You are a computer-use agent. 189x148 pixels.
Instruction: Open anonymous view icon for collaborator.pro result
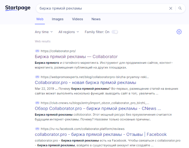pyautogui.click(x=37, y=51)
